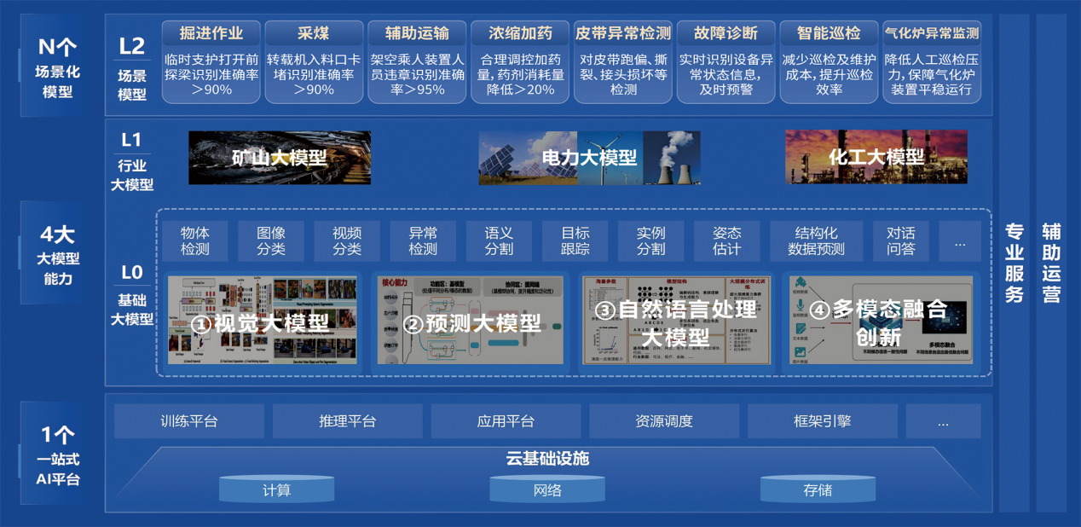Viewport: 1081px width, 527px height.
Task: Open the 掘进作业 scenario tab
Action: 211,33
